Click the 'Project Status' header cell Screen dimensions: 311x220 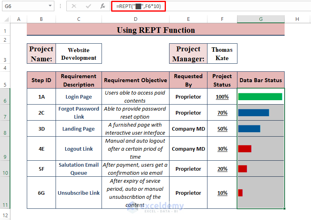222,80
